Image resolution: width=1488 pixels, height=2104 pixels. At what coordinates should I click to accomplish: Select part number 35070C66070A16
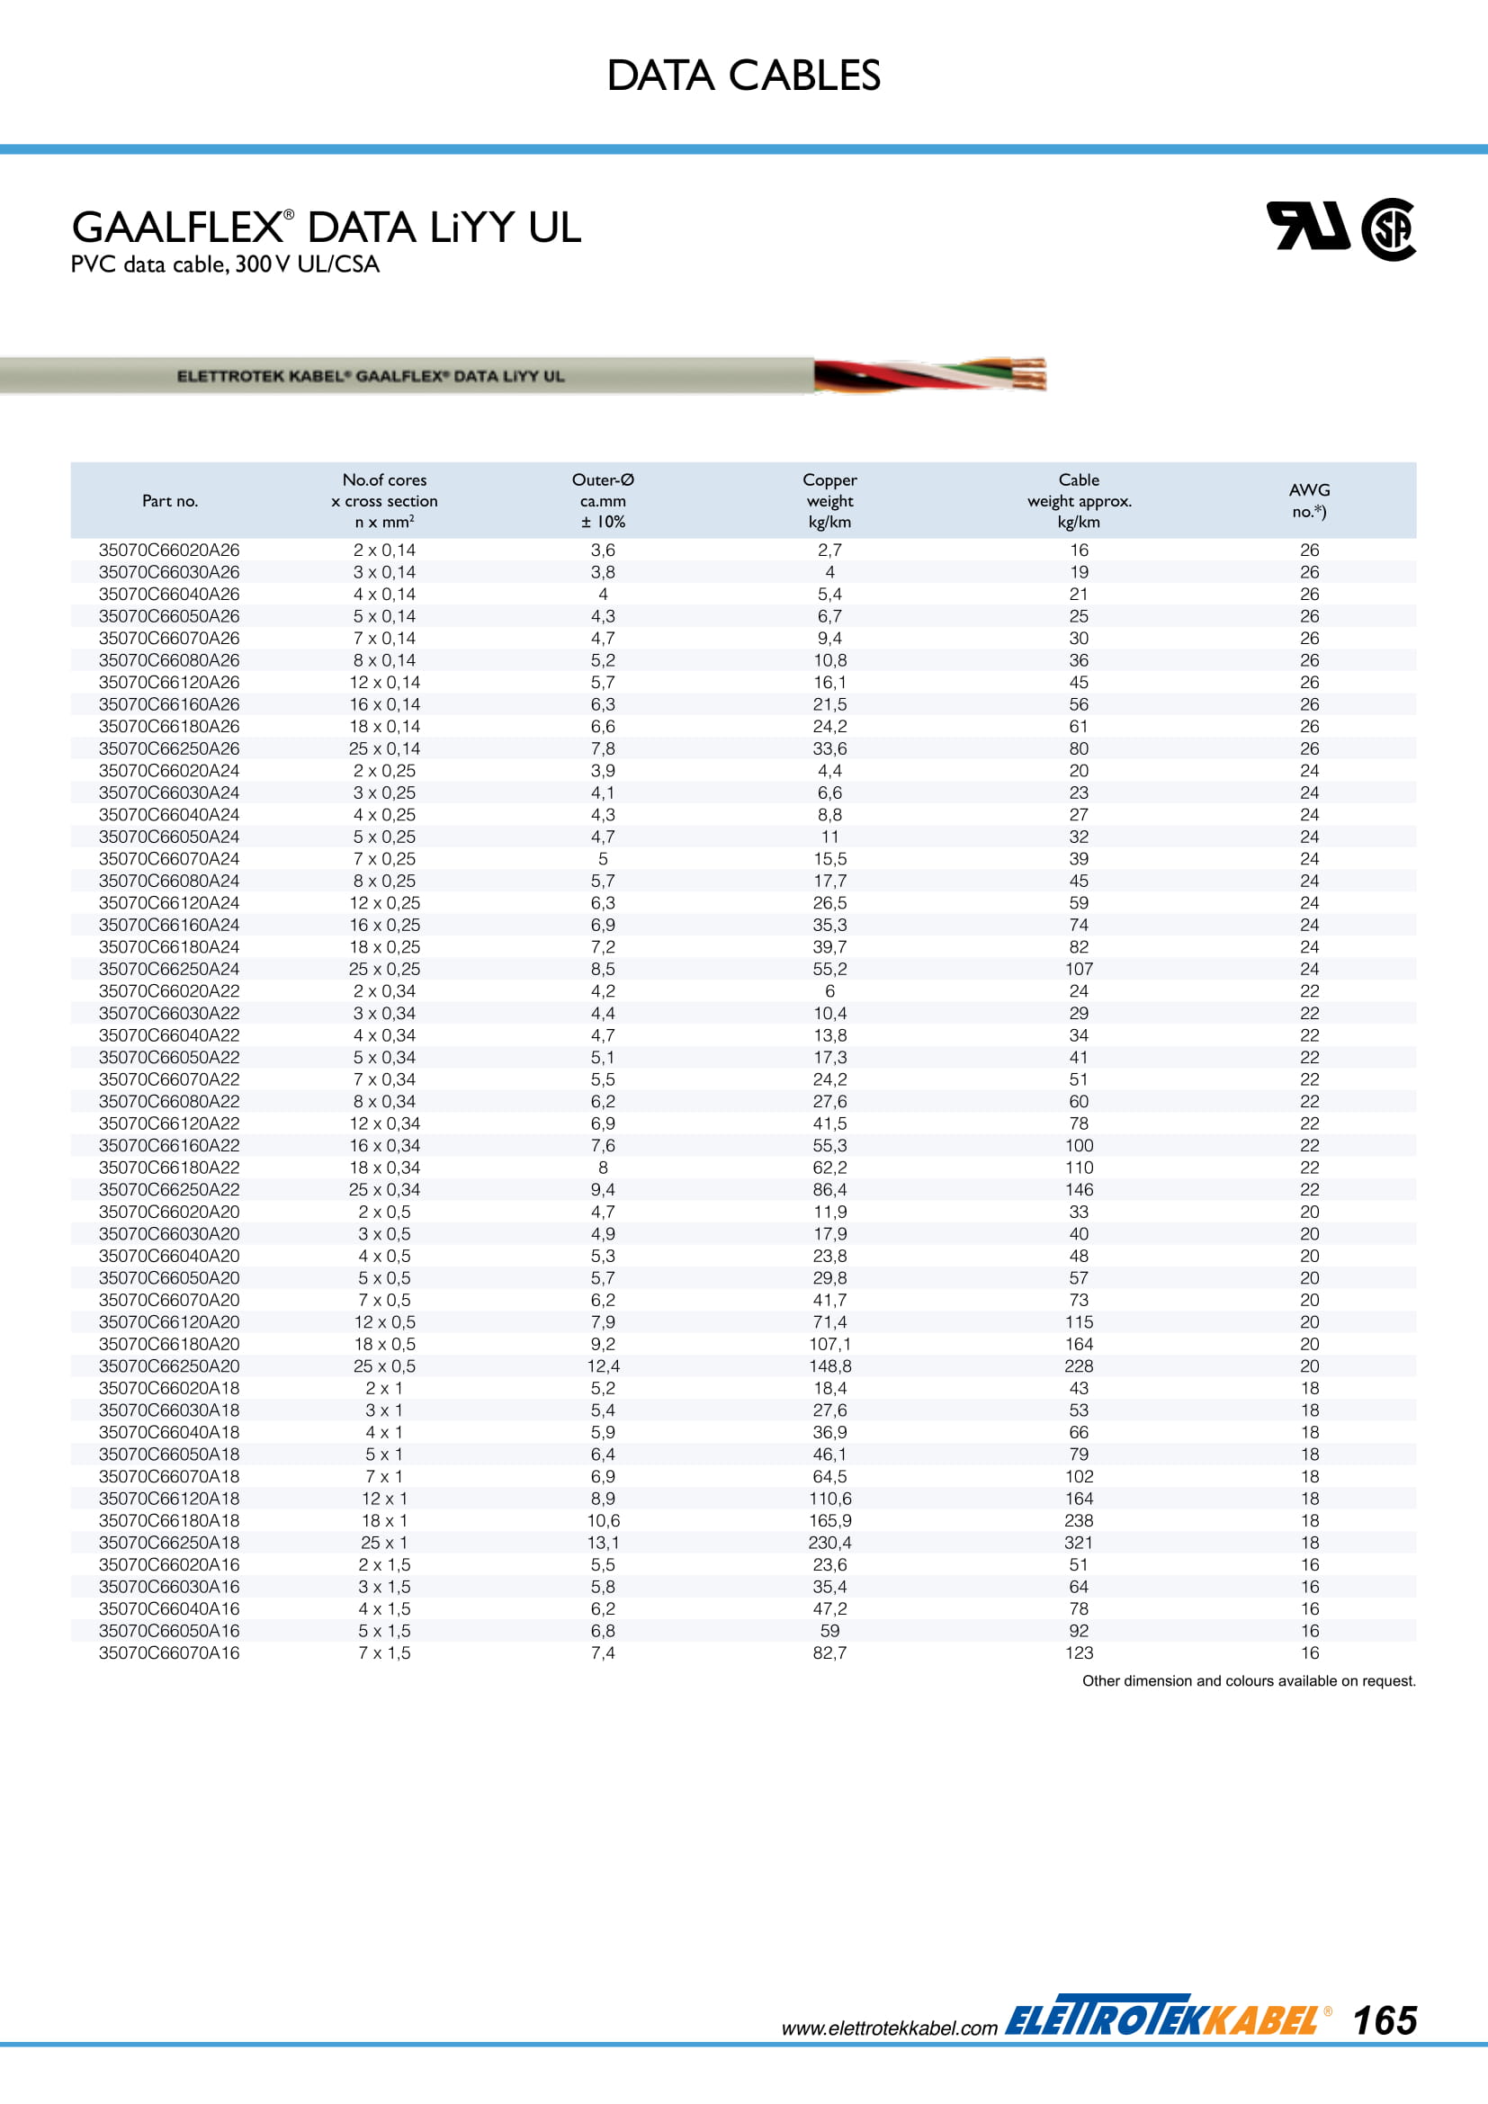[169, 1653]
